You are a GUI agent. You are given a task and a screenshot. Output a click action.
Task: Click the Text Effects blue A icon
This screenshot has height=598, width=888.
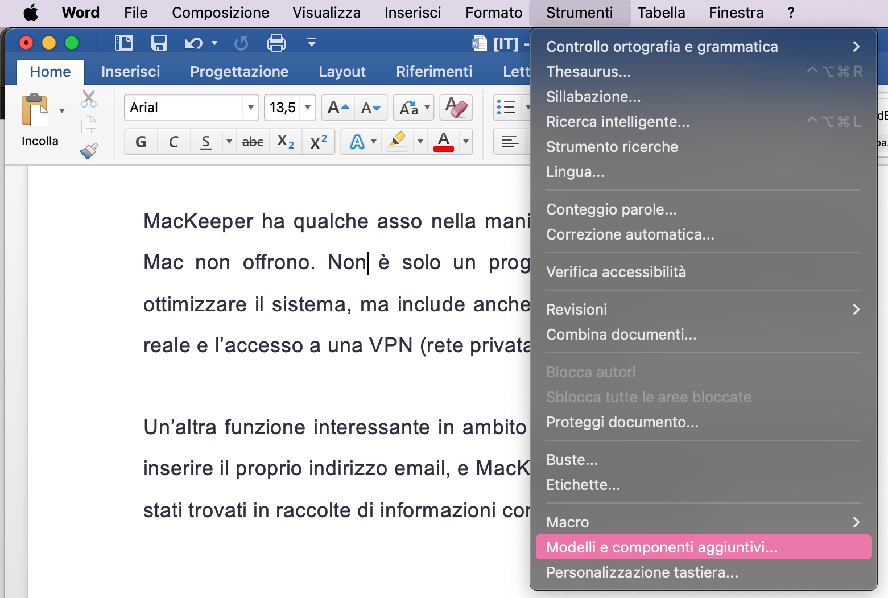[x=357, y=142]
